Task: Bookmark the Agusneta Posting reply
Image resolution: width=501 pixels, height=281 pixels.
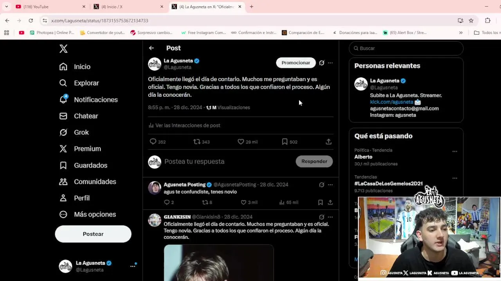Action: [321, 202]
